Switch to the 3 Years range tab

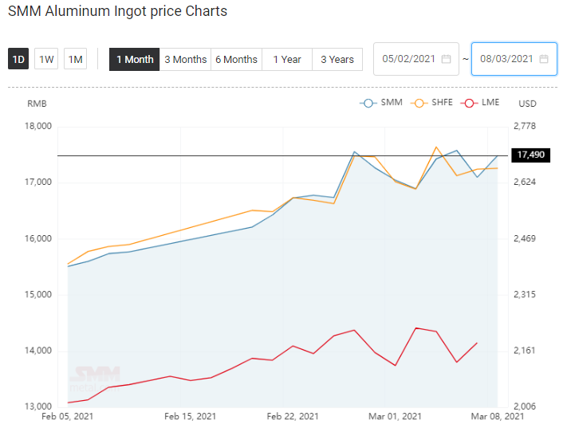(337, 59)
